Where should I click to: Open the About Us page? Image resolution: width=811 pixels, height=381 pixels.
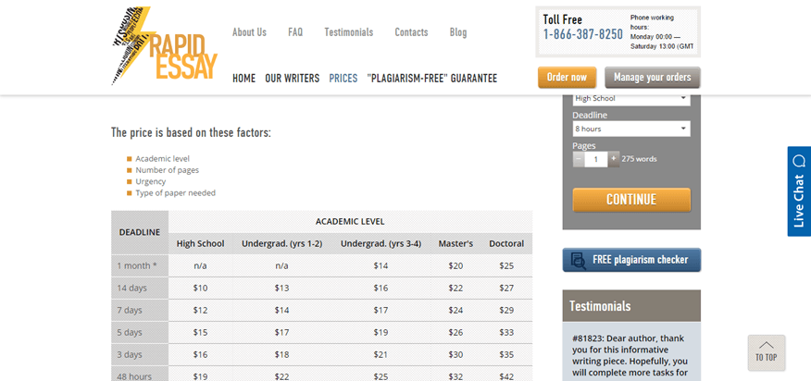249,32
